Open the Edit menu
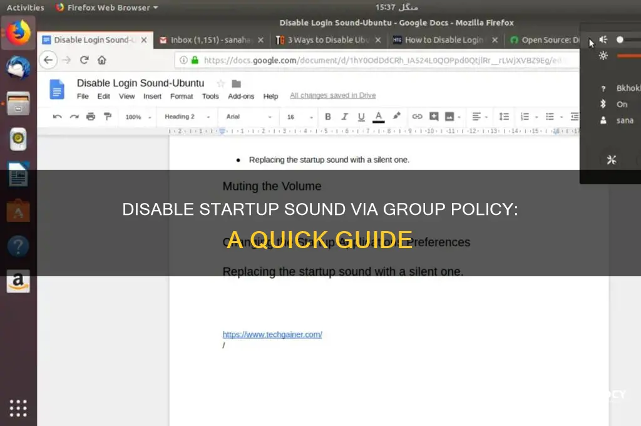The width and height of the screenshot is (641, 426). point(103,96)
